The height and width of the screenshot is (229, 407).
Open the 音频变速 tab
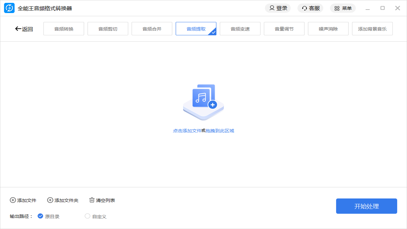click(240, 28)
